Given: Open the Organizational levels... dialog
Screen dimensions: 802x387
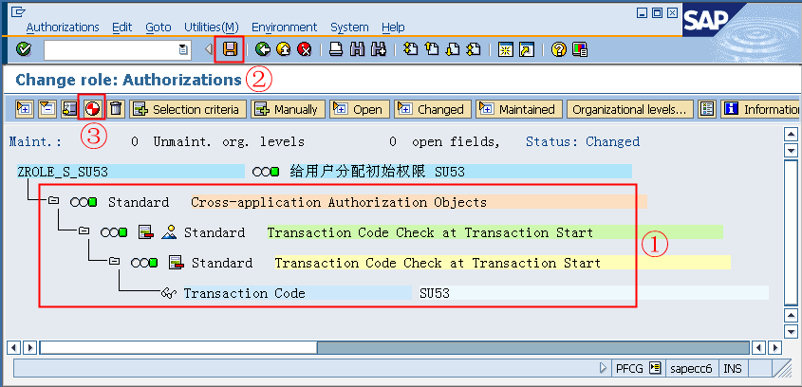Looking at the screenshot, I should [x=629, y=109].
